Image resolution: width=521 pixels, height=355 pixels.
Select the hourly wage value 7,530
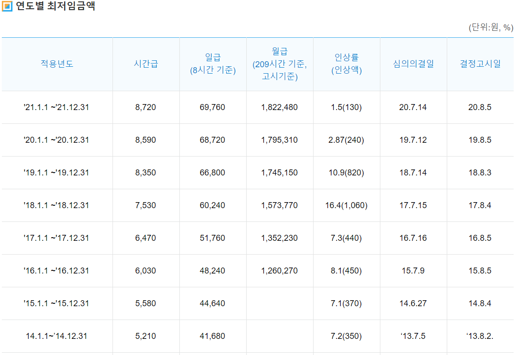point(146,205)
